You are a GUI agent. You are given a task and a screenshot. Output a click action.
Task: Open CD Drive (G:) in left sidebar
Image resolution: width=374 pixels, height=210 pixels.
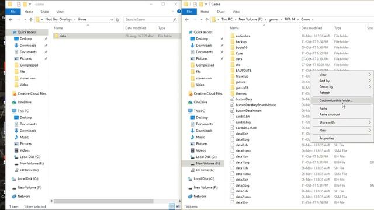(x=29, y=170)
